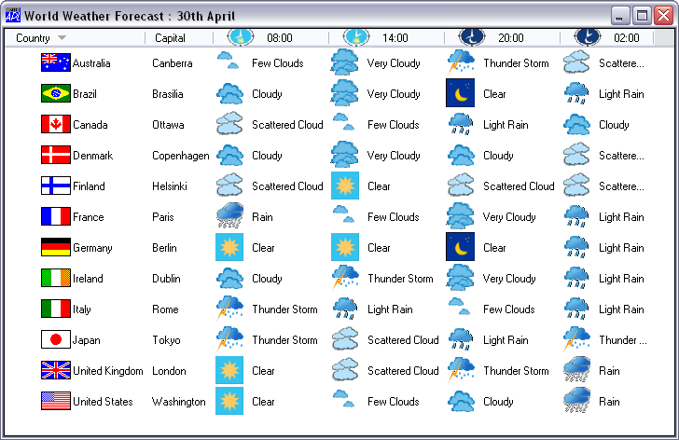
Task: Click the 02:00 column header
Action: (626, 38)
